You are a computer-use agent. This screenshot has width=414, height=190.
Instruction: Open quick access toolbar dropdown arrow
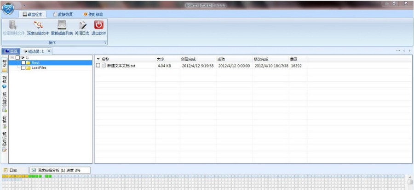tap(24, 5)
